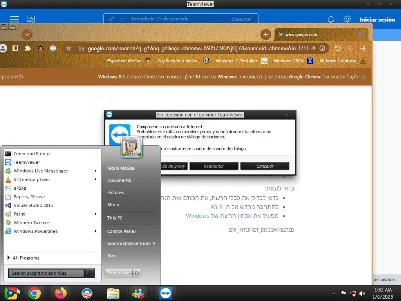
Task: Open File Explorer from taskbar
Action: point(113,293)
